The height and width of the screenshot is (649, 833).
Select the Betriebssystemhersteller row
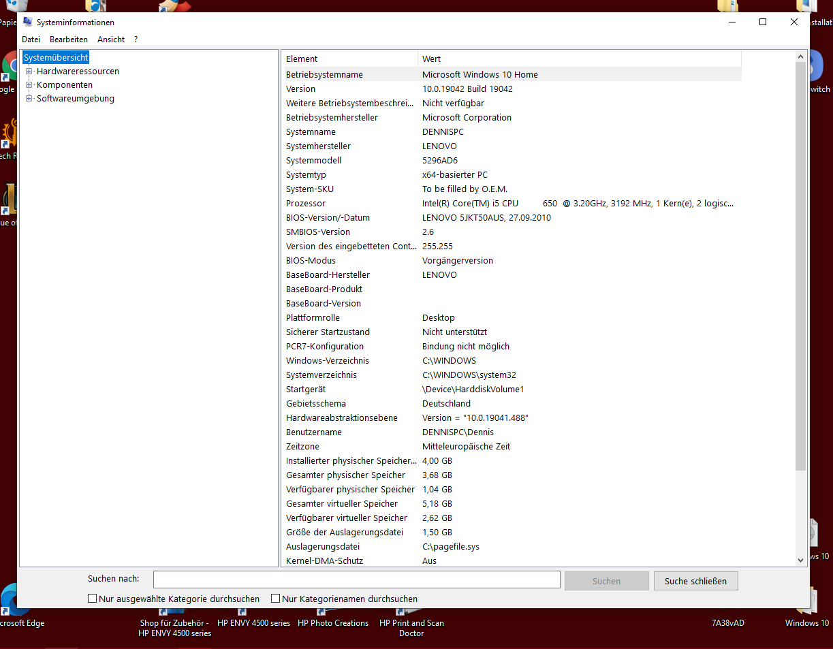[x=512, y=118]
